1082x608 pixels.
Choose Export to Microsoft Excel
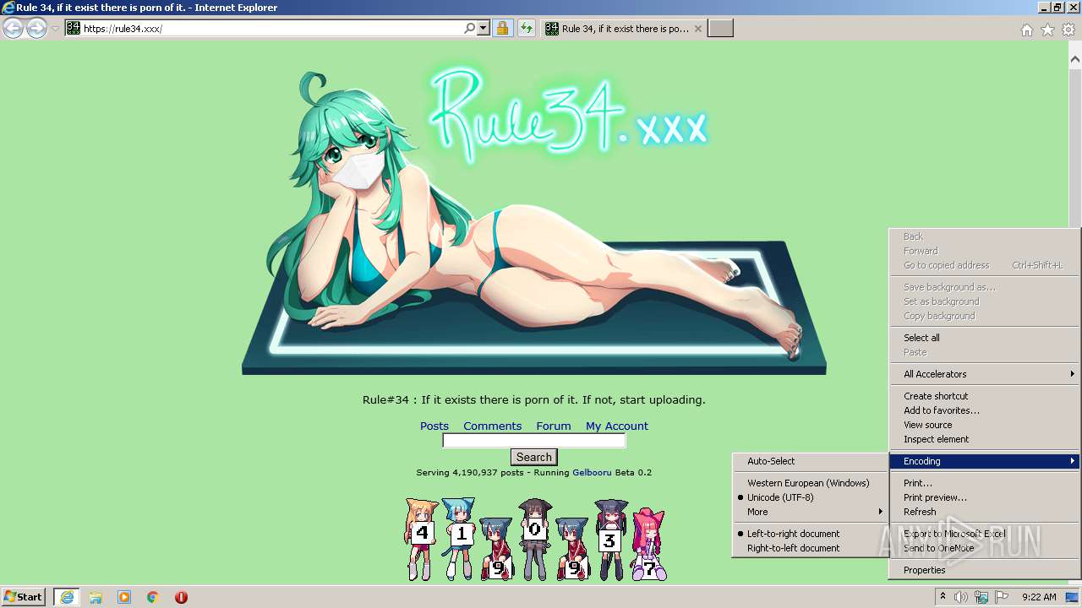(985, 534)
